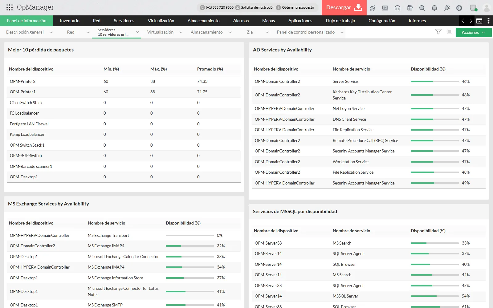Image resolution: width=493 pixels, height=308 pixels.
Task: Collapse the top header panel icon
Action: click(x=479, y=21)
